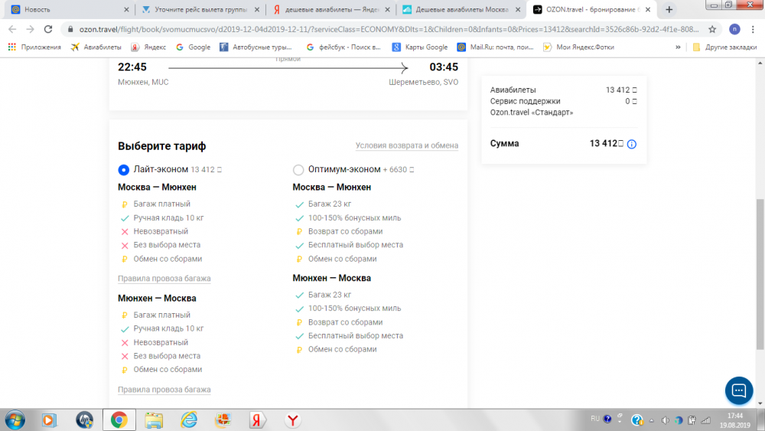Open фейсбук - Поиск bookmark
765x431 pixels.
(x=343, y=47)
